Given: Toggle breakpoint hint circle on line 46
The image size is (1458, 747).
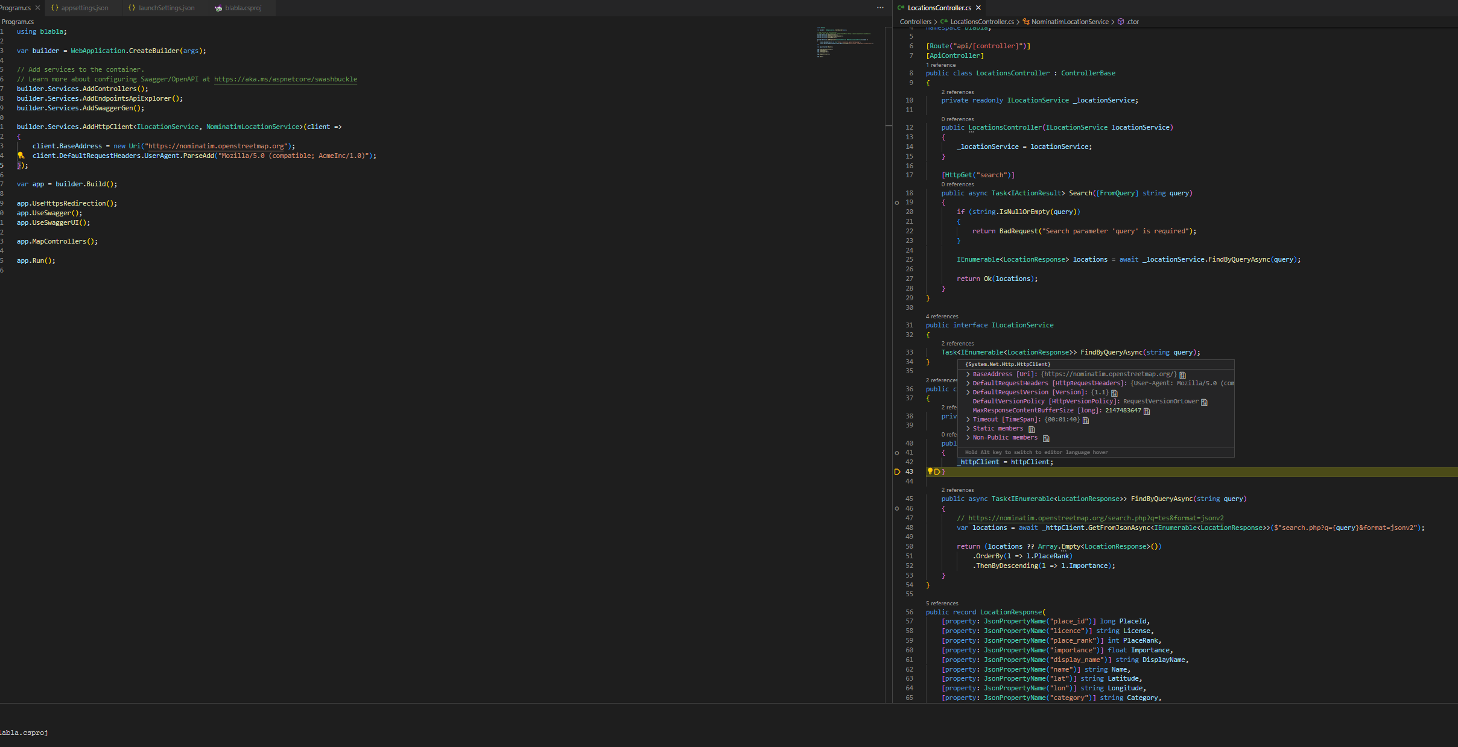Looking at the screenshot, I should coord(897,509).
